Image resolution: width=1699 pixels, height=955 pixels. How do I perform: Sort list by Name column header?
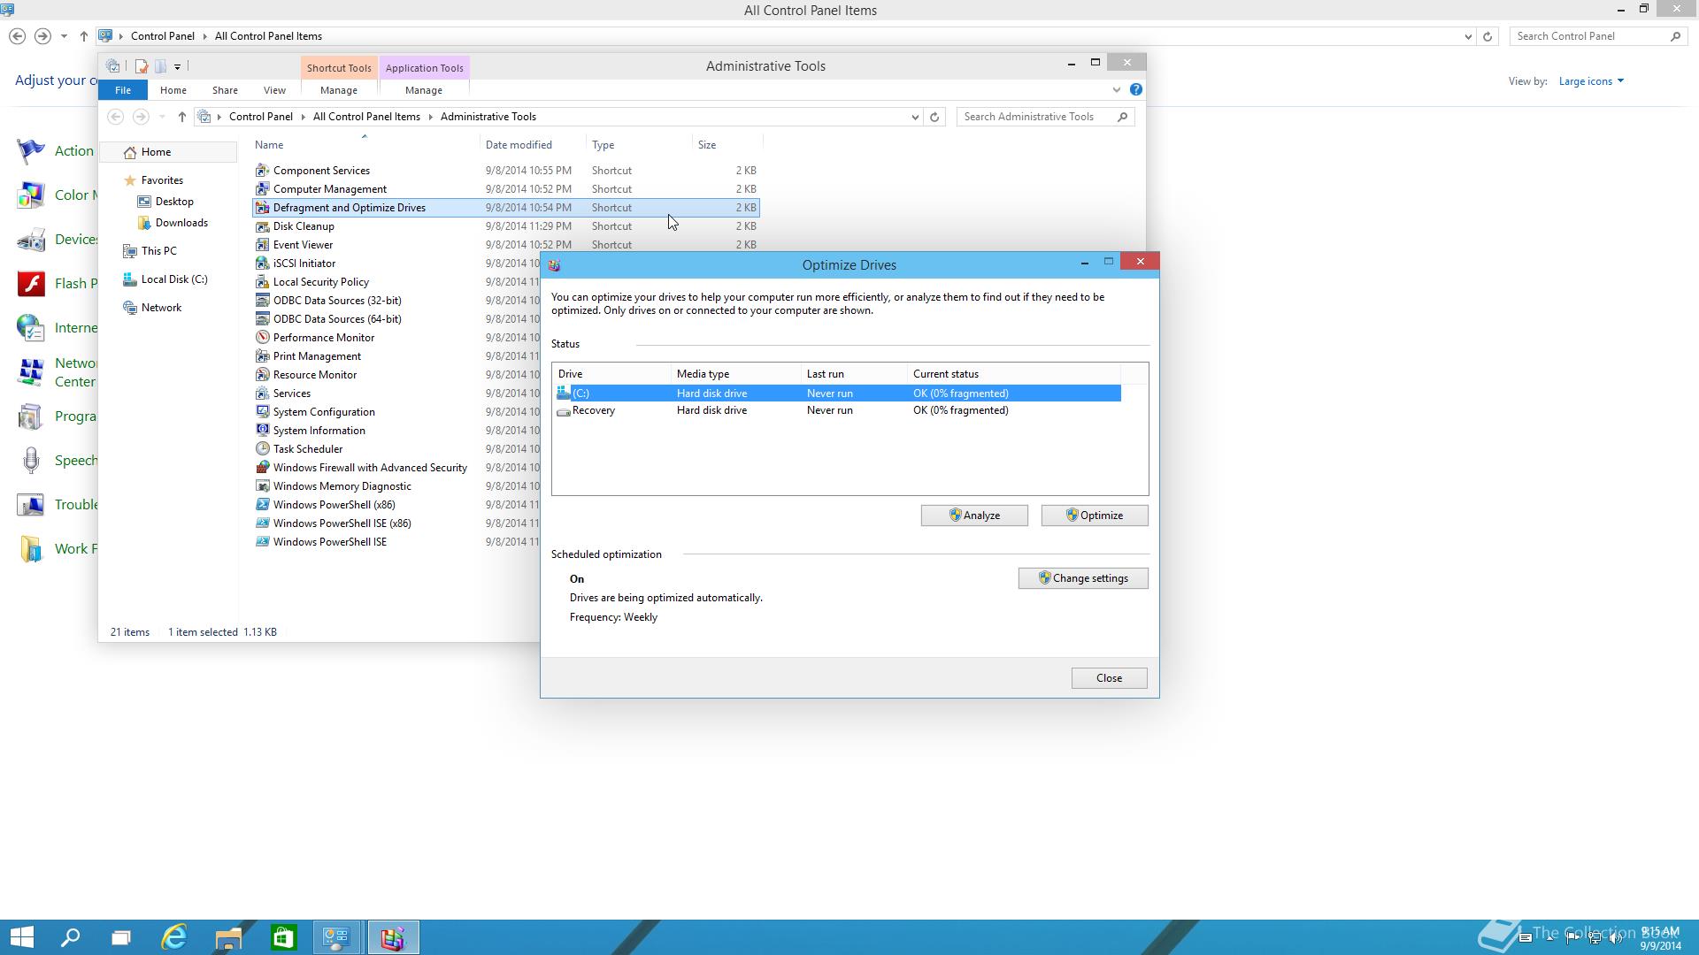365,145
